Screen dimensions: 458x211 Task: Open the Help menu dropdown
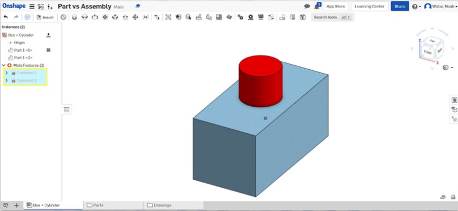click(x=416, y=6)
